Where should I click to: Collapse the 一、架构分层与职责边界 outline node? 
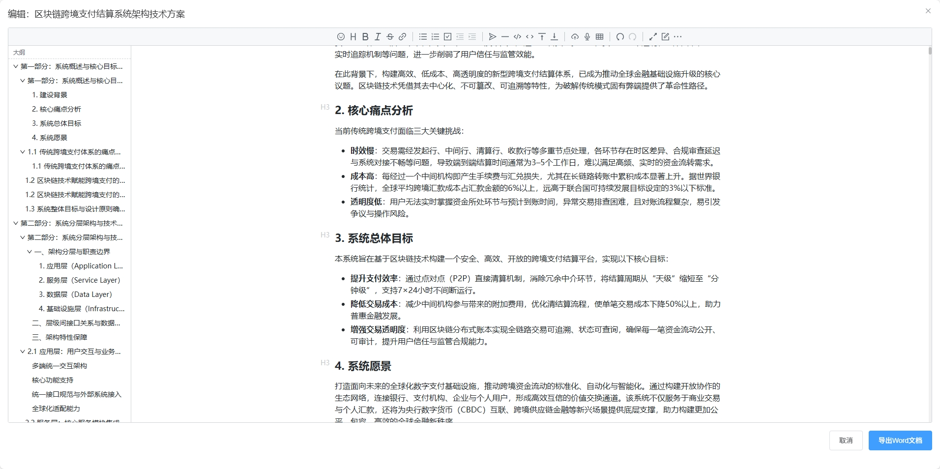coord(29,252)
